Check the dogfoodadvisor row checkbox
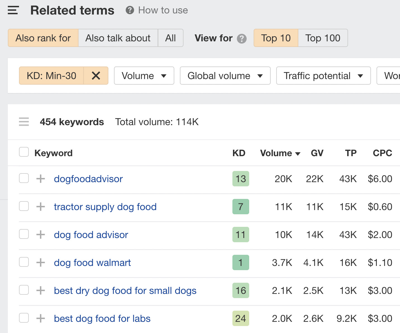 pos(24,178)
